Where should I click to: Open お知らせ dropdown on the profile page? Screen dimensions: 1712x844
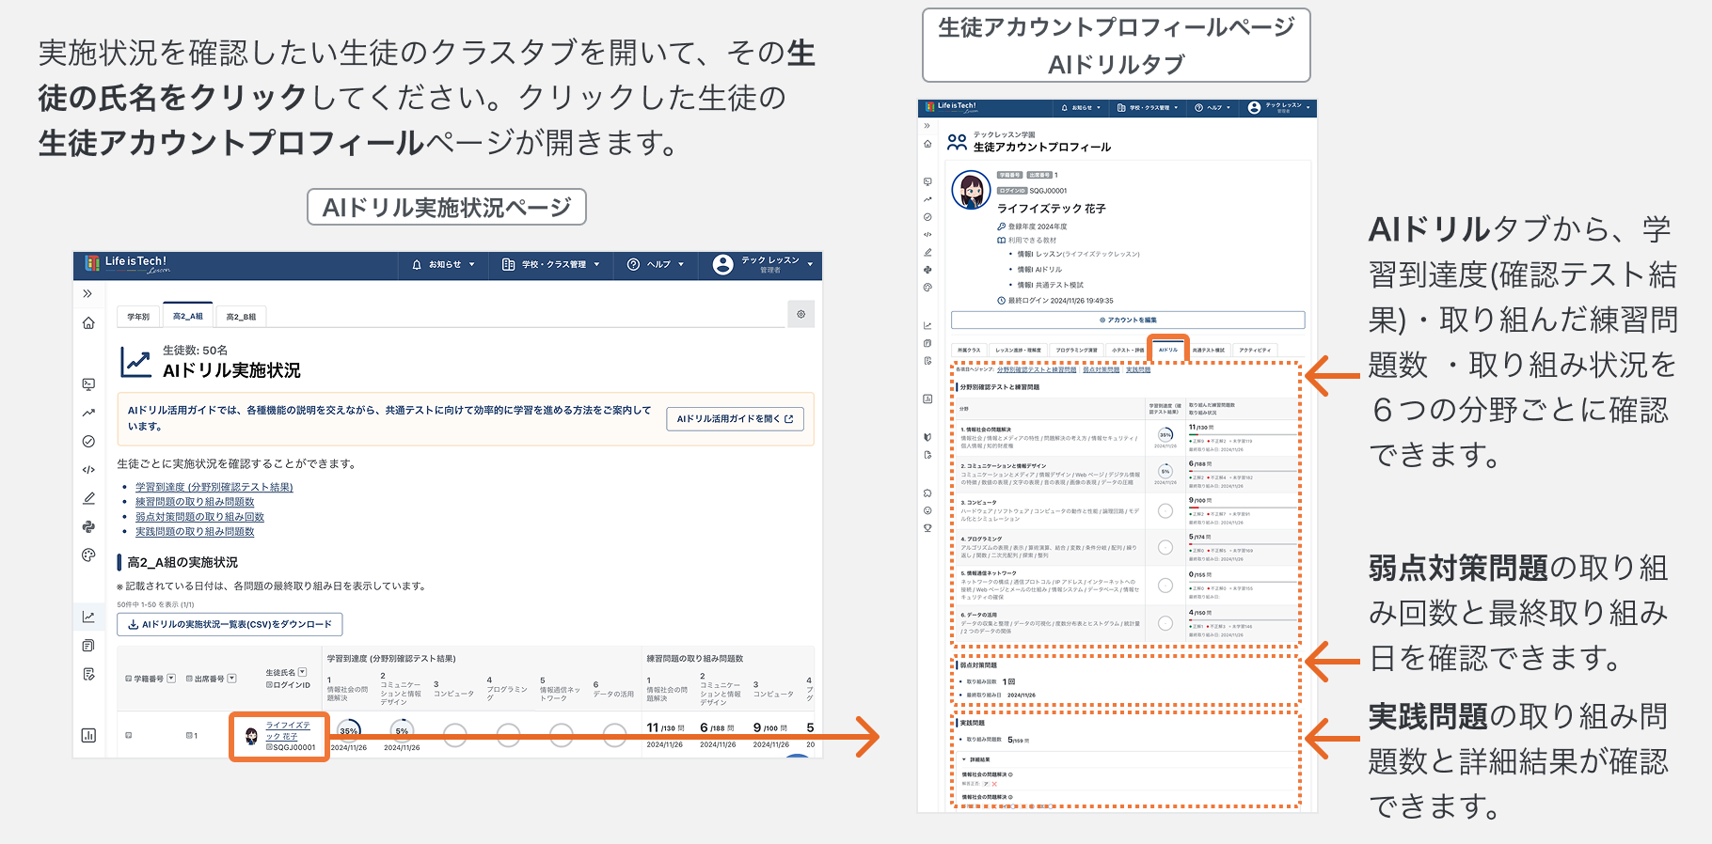[1080, 108]
